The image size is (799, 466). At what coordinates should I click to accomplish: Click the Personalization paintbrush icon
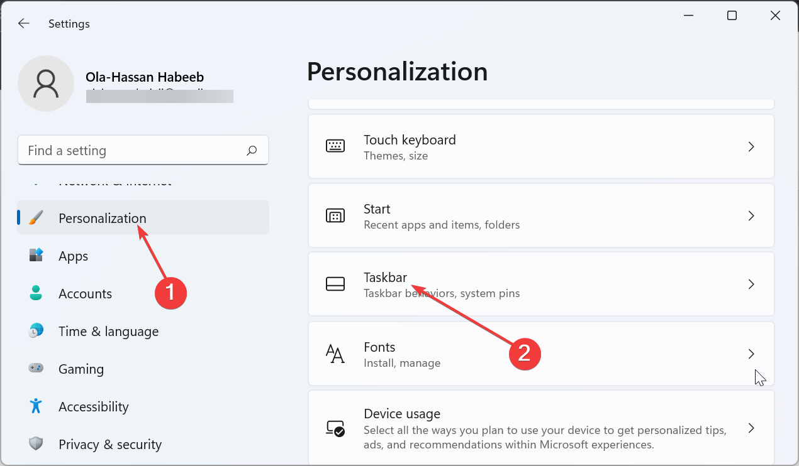(x=36, y=218)
